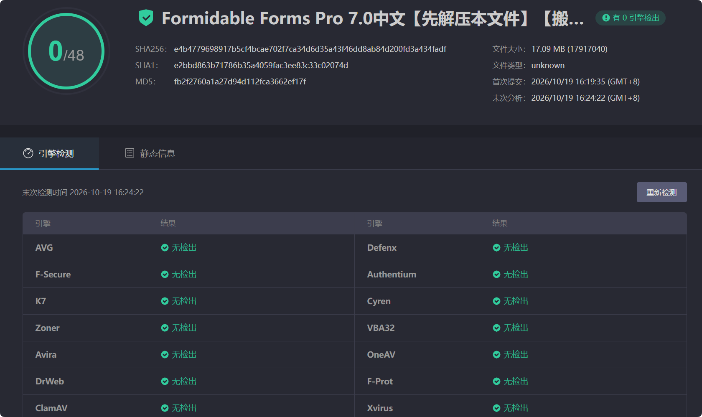Click the 无检出 result text for Avira

pos(184,354)
